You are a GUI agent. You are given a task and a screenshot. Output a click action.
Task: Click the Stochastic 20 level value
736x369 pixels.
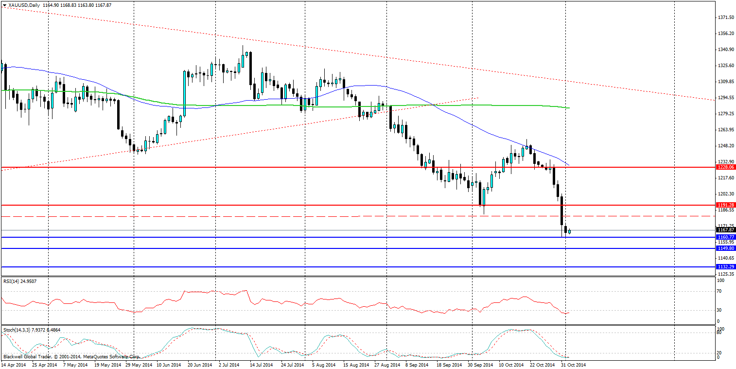720,353
